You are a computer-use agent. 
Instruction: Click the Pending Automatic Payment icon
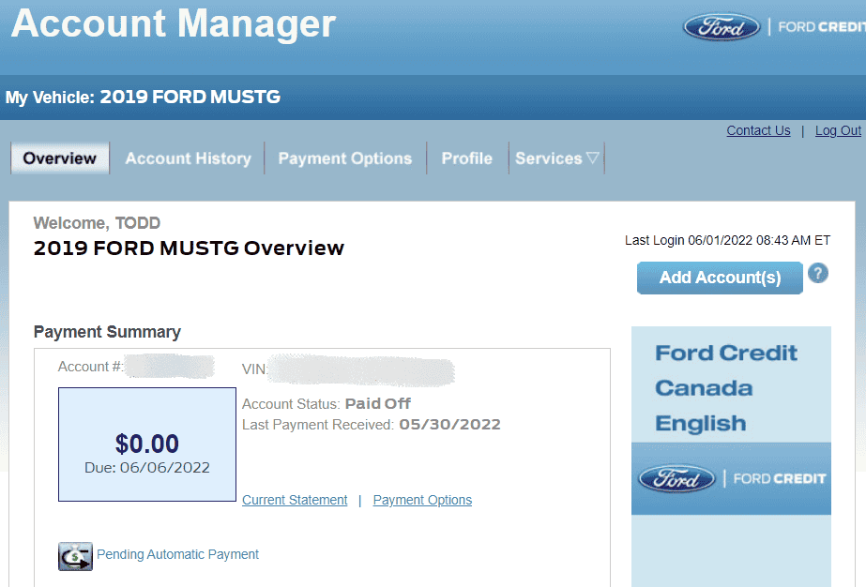75,556
